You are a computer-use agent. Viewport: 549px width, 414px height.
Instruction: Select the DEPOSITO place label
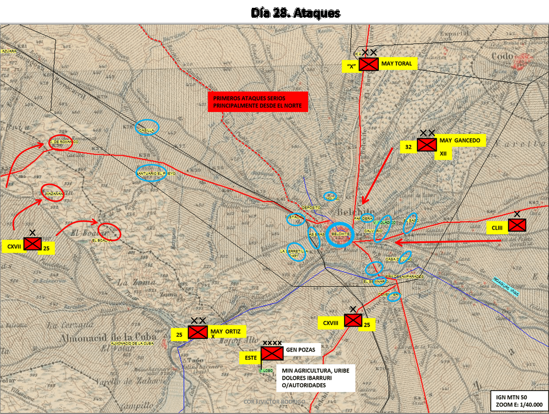[x=311, y=207]
